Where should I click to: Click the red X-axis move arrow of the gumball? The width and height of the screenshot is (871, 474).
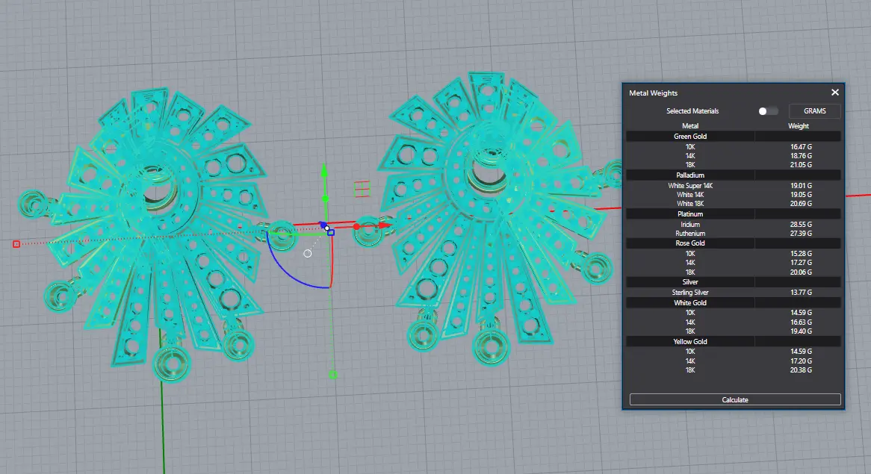pos(385,225)
